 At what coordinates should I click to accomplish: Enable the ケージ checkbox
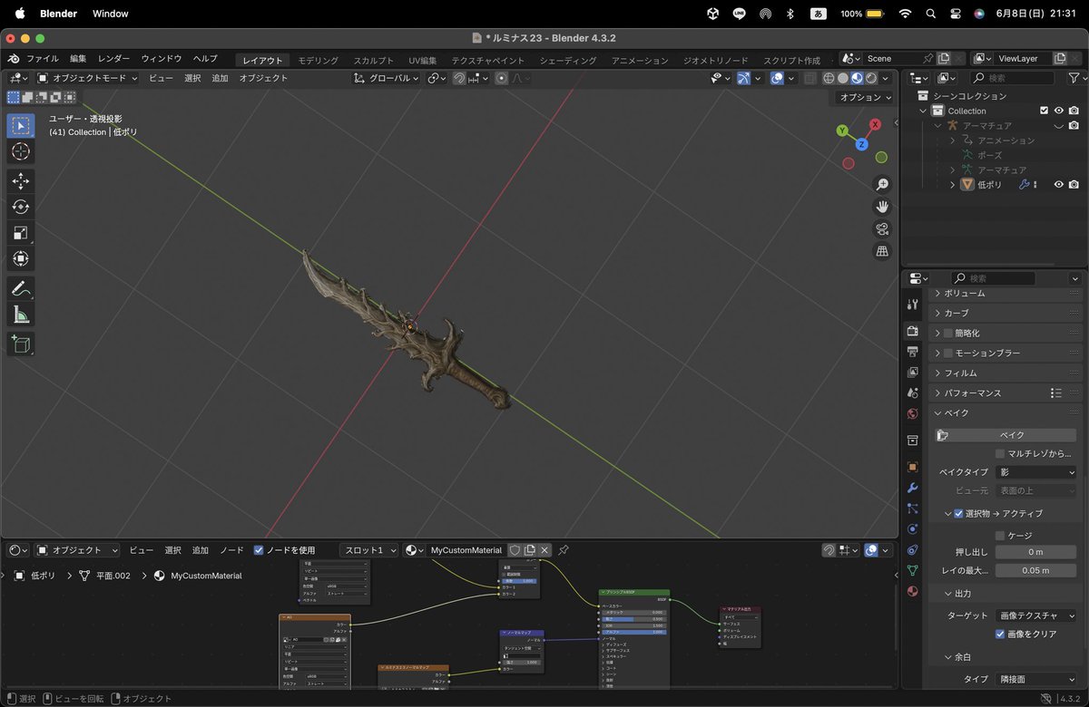[x=1000, y=536]
